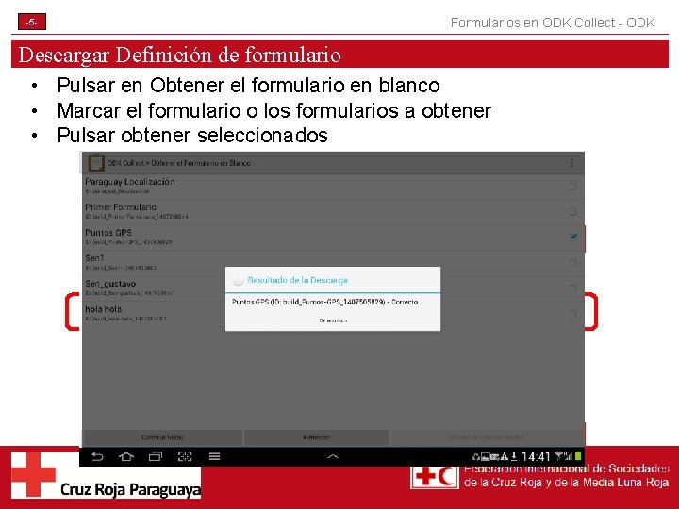Click the Formularios en ODK Collect - ODK header
This screenshot has width=679, height=509.
[x=553, y=23]
